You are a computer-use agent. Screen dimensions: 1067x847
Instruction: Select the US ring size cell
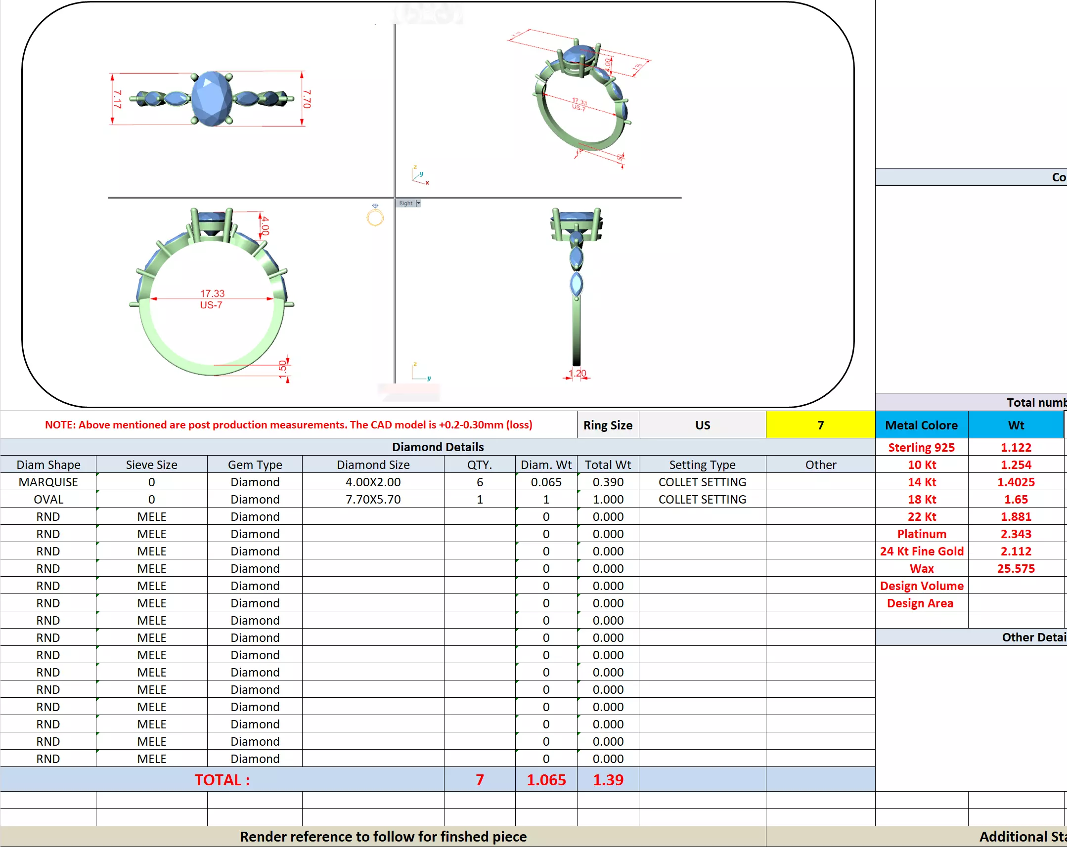click(x=702, y=425)
